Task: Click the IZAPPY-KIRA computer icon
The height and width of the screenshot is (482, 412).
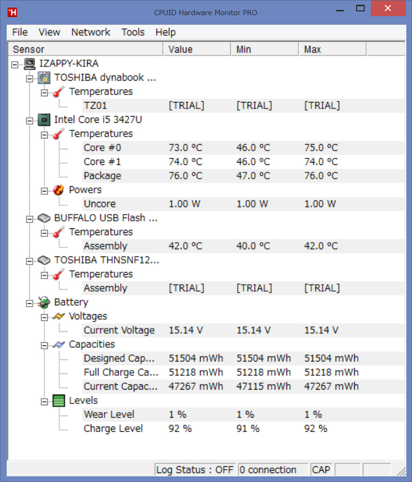Action: (x=29, y=64)
